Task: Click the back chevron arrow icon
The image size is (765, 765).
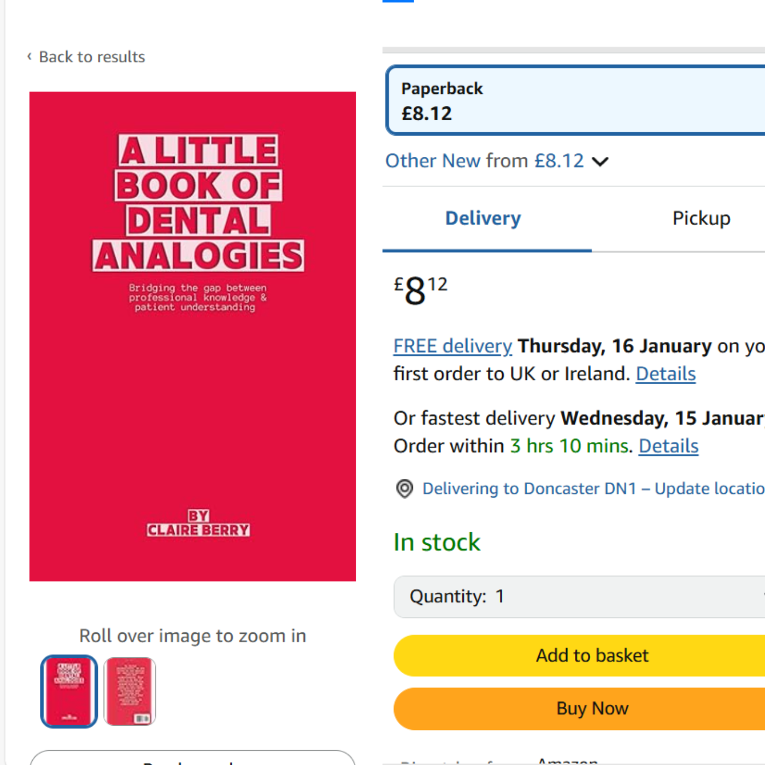Action: 30,56
